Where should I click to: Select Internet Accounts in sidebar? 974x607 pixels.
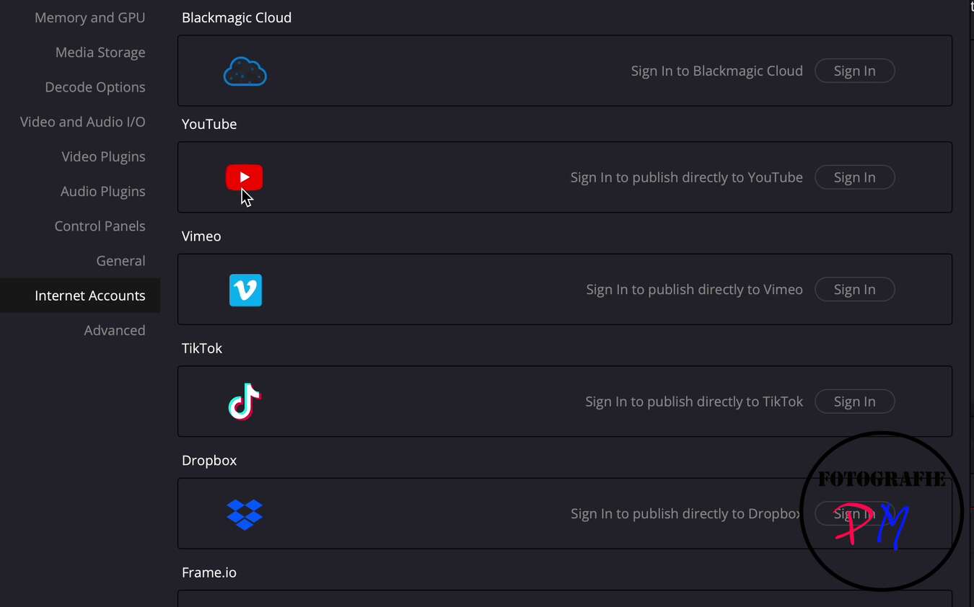coord(80,296)
